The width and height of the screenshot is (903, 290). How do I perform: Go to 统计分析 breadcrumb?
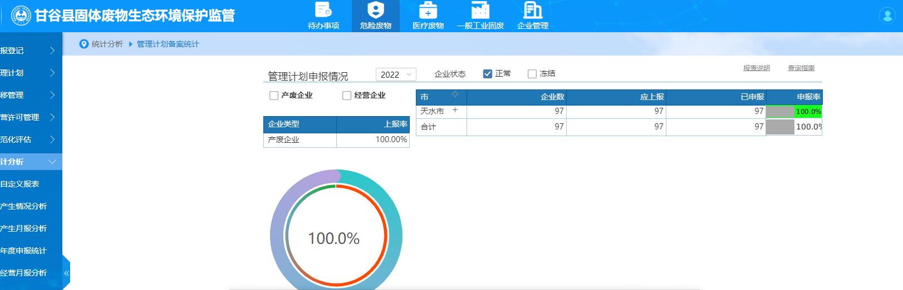[x=107, y=44]
